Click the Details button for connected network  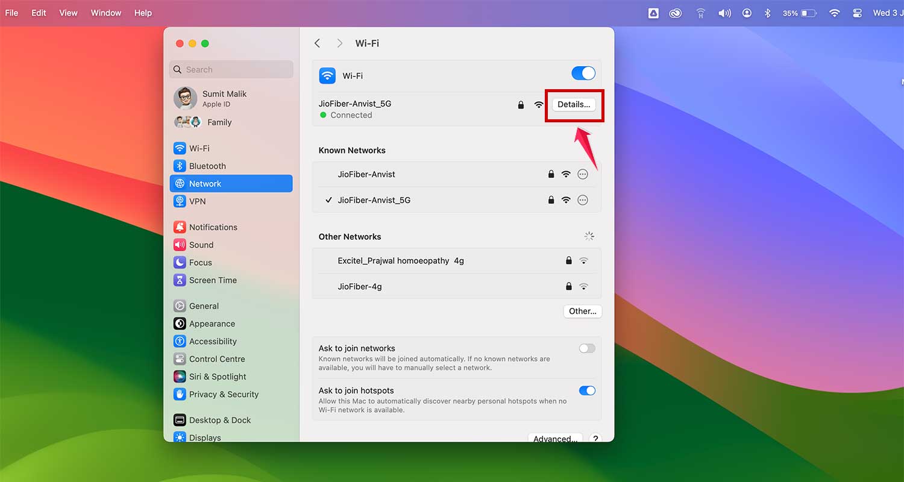coord(574,104)
